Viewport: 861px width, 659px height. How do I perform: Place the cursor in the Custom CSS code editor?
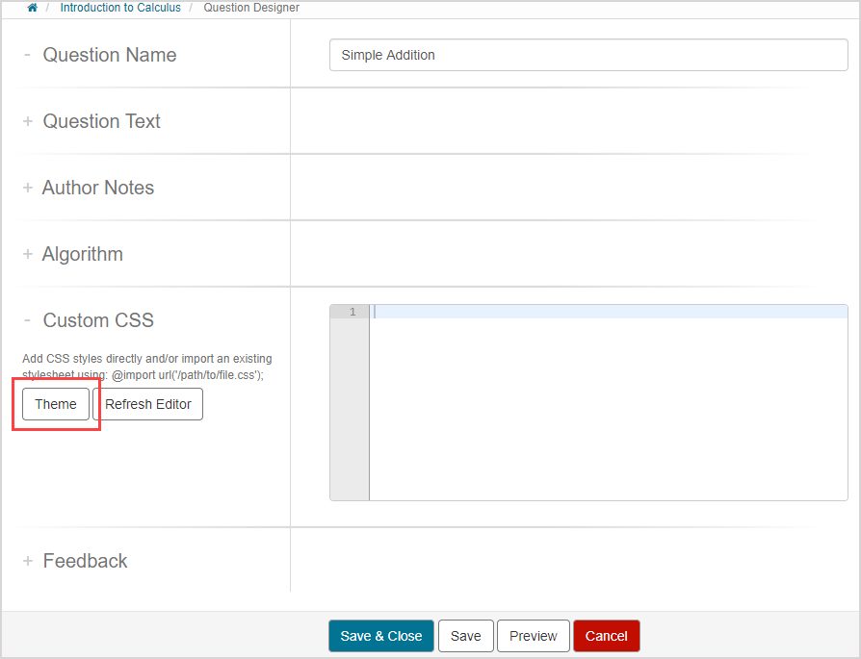click(x=607, y=404)
